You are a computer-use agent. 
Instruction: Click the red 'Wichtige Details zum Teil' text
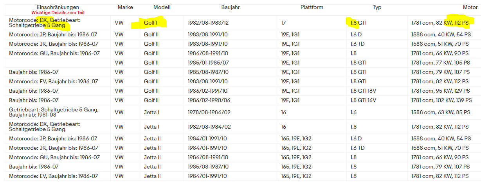[x=58, y=13]
